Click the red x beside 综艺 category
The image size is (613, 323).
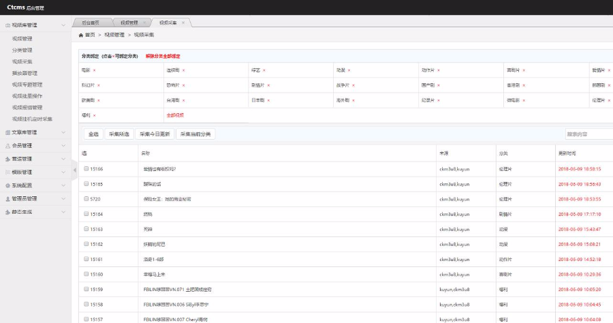(264, 70)
